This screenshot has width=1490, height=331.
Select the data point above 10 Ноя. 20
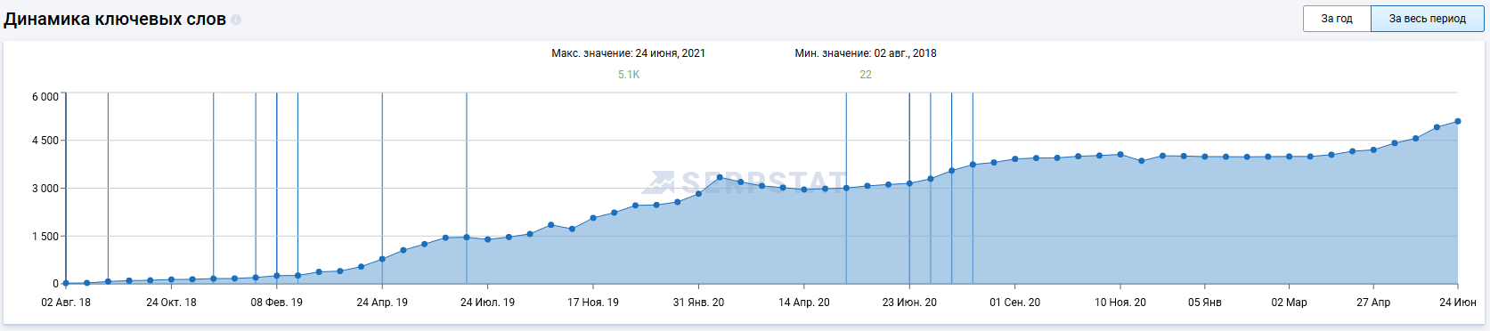click(x=1120, y=155)
